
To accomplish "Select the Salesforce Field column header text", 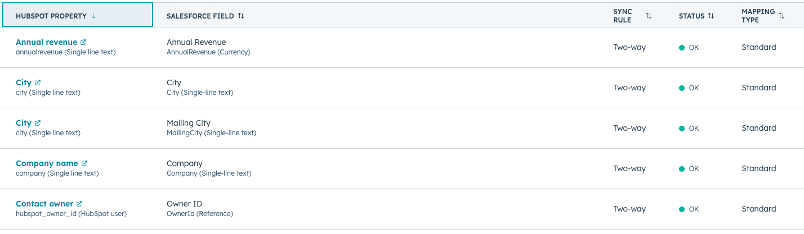I will (200, 16).
